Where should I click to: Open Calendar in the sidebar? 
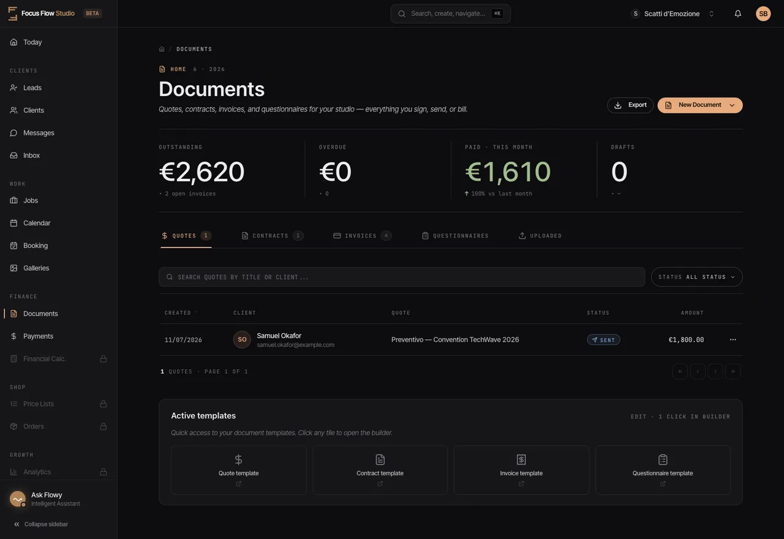(x=58, y=223)
